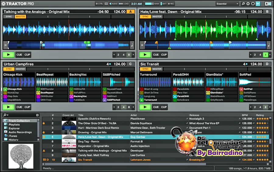The height and width of the screenshot is (172, 274).
Task: Click the SoftPad sample slot icon
Action: [241, 89]
